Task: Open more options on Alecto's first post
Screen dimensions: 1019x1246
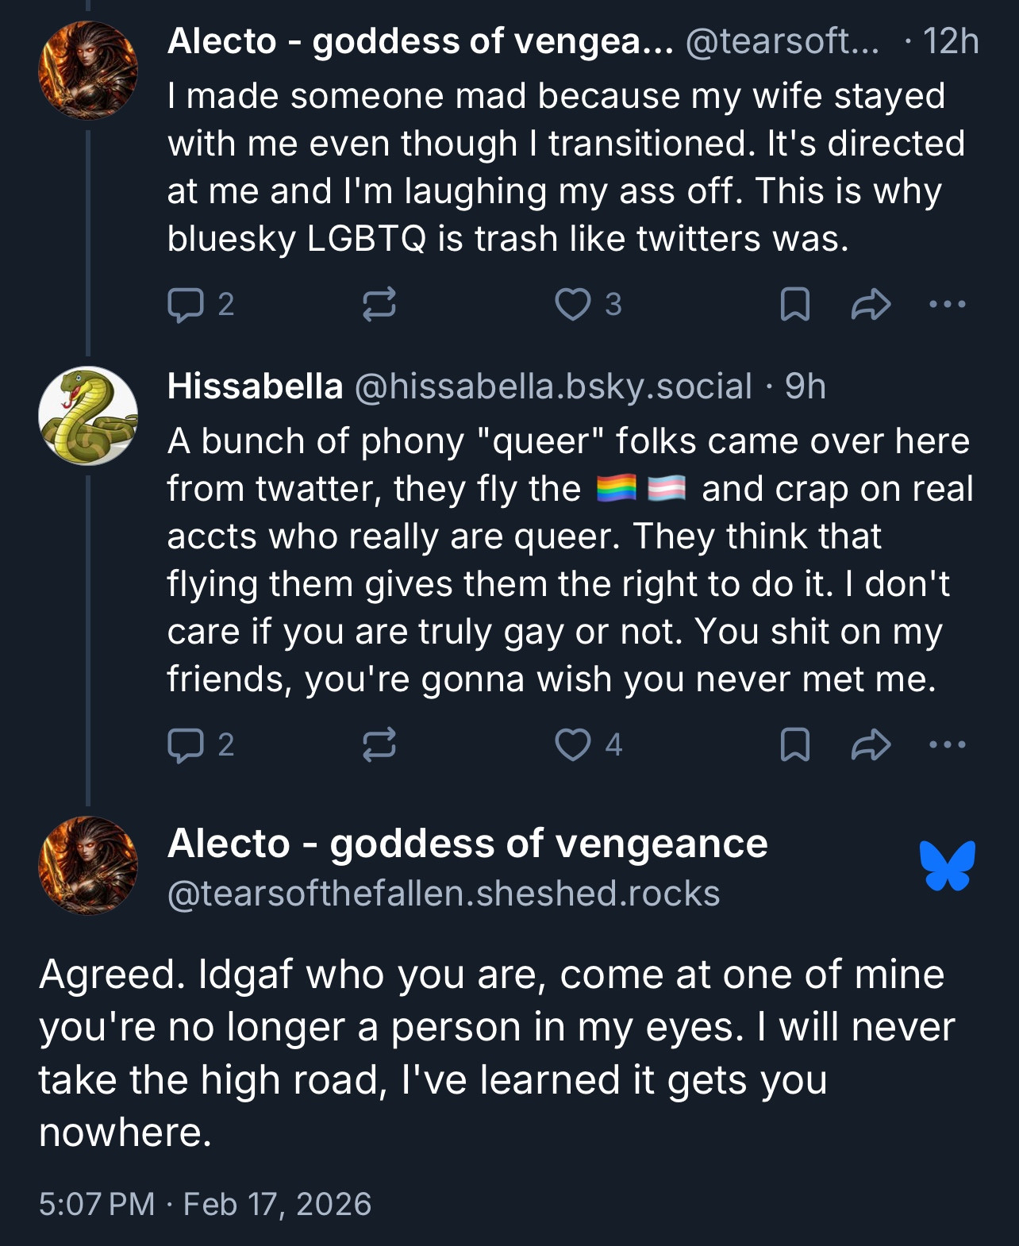Action: [x=947, y=305]
